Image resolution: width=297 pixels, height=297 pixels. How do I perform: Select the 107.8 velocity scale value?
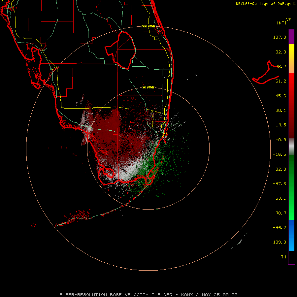point(280,37)
